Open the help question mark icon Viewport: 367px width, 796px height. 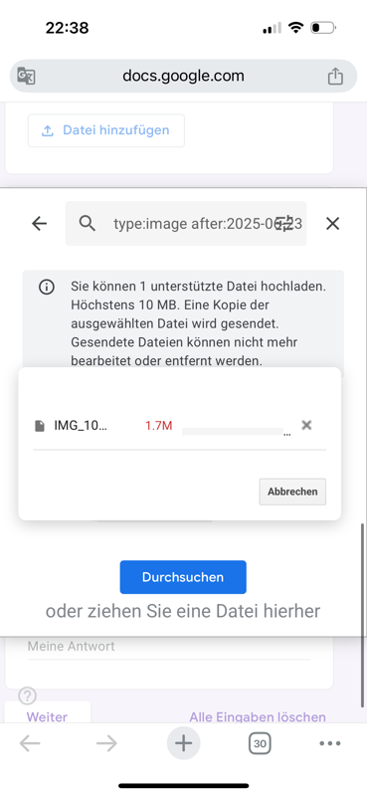pyautogui.click(x=28, y=696)
